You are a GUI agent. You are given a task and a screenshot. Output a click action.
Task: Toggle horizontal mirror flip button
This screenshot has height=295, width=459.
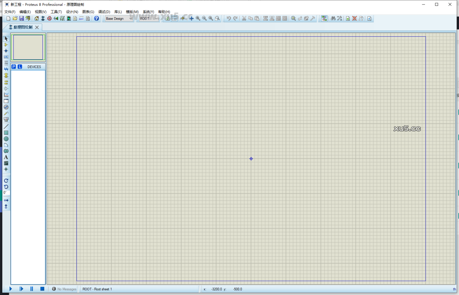coord(6,200)
